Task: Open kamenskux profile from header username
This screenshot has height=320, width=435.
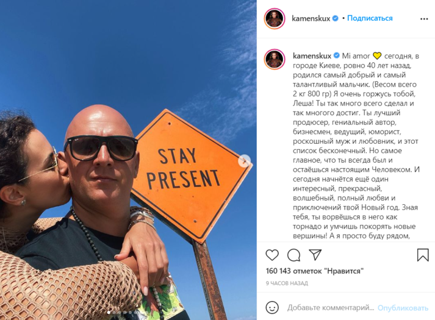Action: tap(311, 18)
